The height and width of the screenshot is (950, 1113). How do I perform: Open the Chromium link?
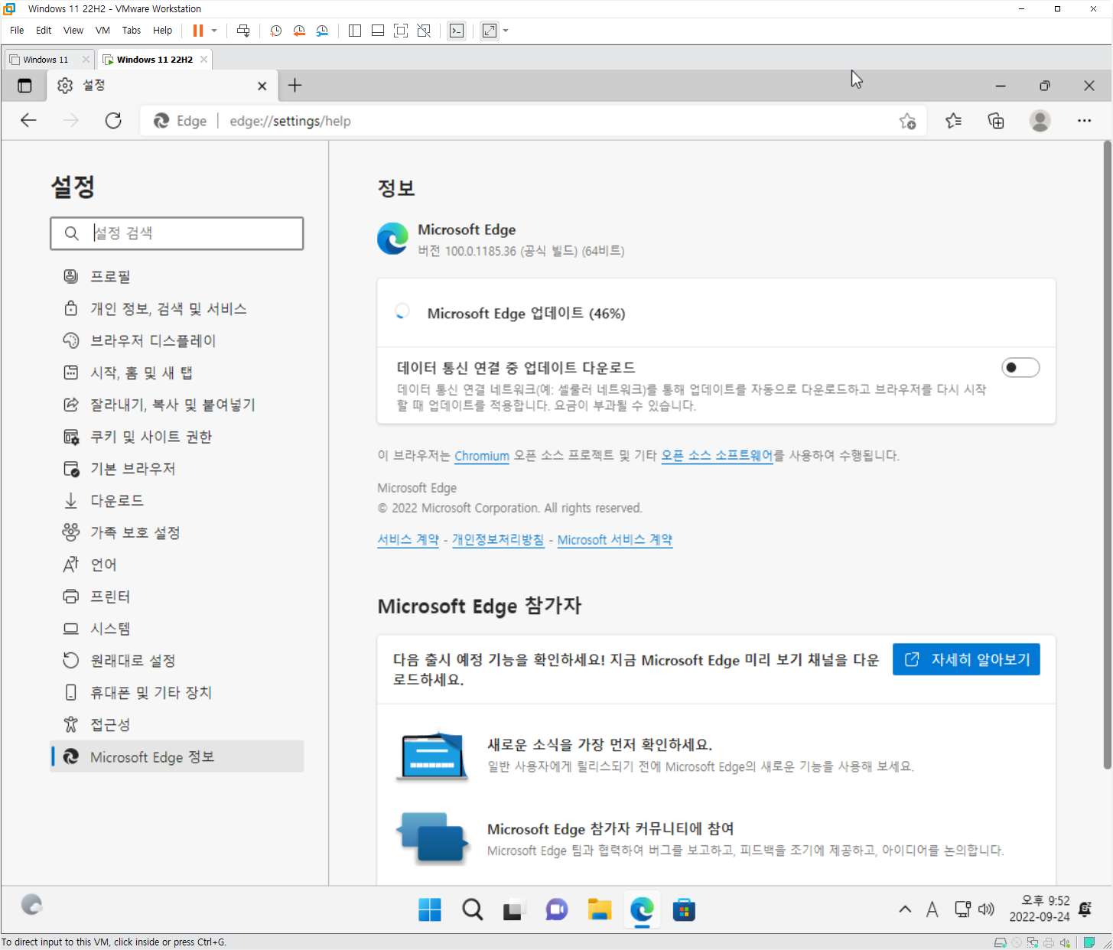point(482,456)
